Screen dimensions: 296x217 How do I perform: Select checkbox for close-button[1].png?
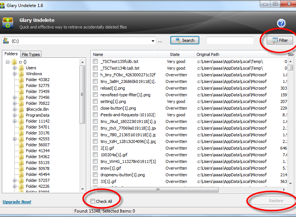click(x=95, y=108)
